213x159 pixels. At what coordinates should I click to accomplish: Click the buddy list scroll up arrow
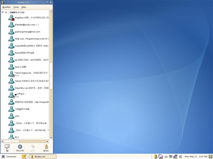click(x=51, y=11)
